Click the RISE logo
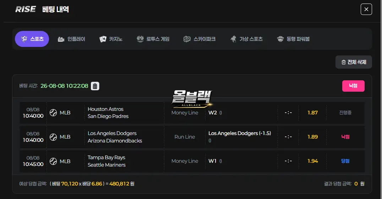This screenshot has height=199, width=382. [x=26, y=9]
